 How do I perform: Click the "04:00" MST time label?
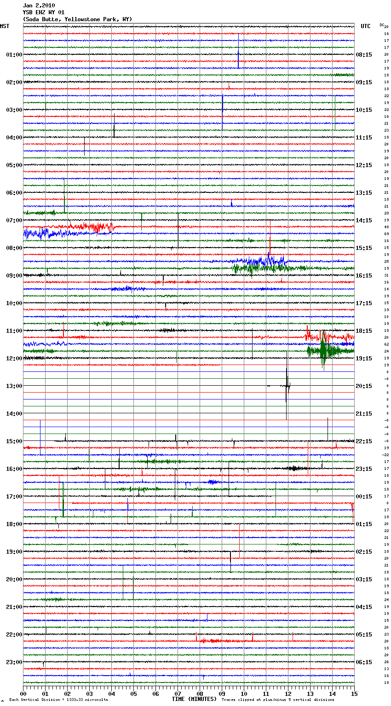pos(14,138)
